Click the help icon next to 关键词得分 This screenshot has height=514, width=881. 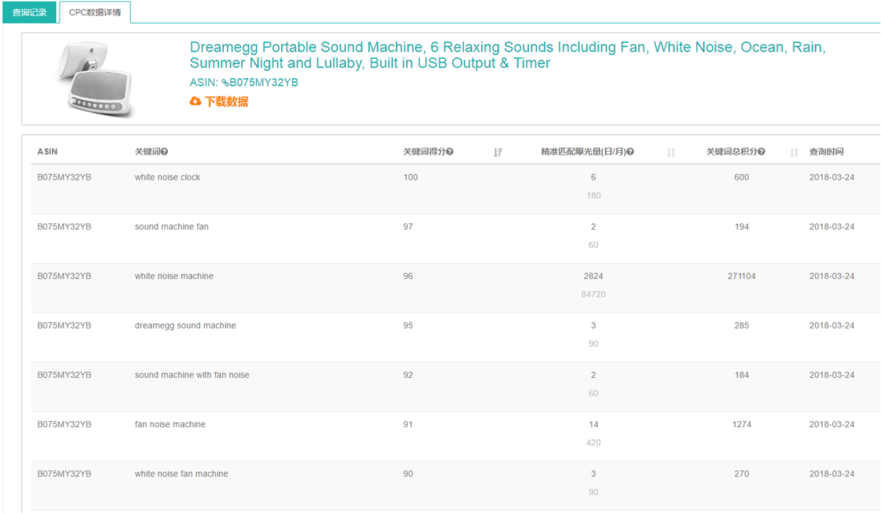pos(450,152)
